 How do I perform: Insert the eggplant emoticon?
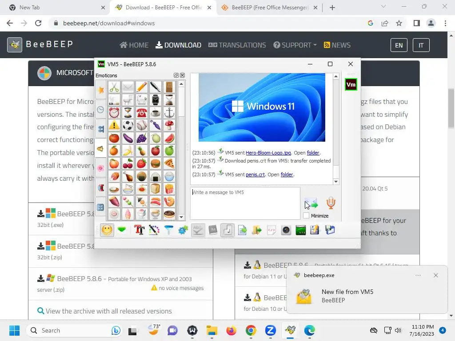coord(128,138)
